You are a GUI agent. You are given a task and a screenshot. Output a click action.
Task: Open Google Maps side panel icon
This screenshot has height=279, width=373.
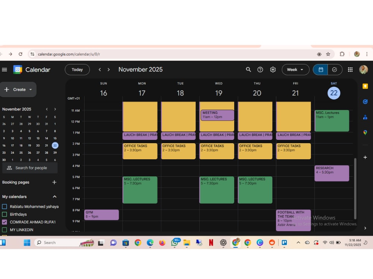coord(365,133)
